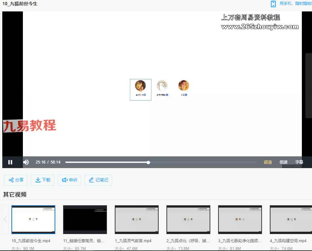Open the 4_九狐构建空间 video thumbnail

[x=290, y=219]
